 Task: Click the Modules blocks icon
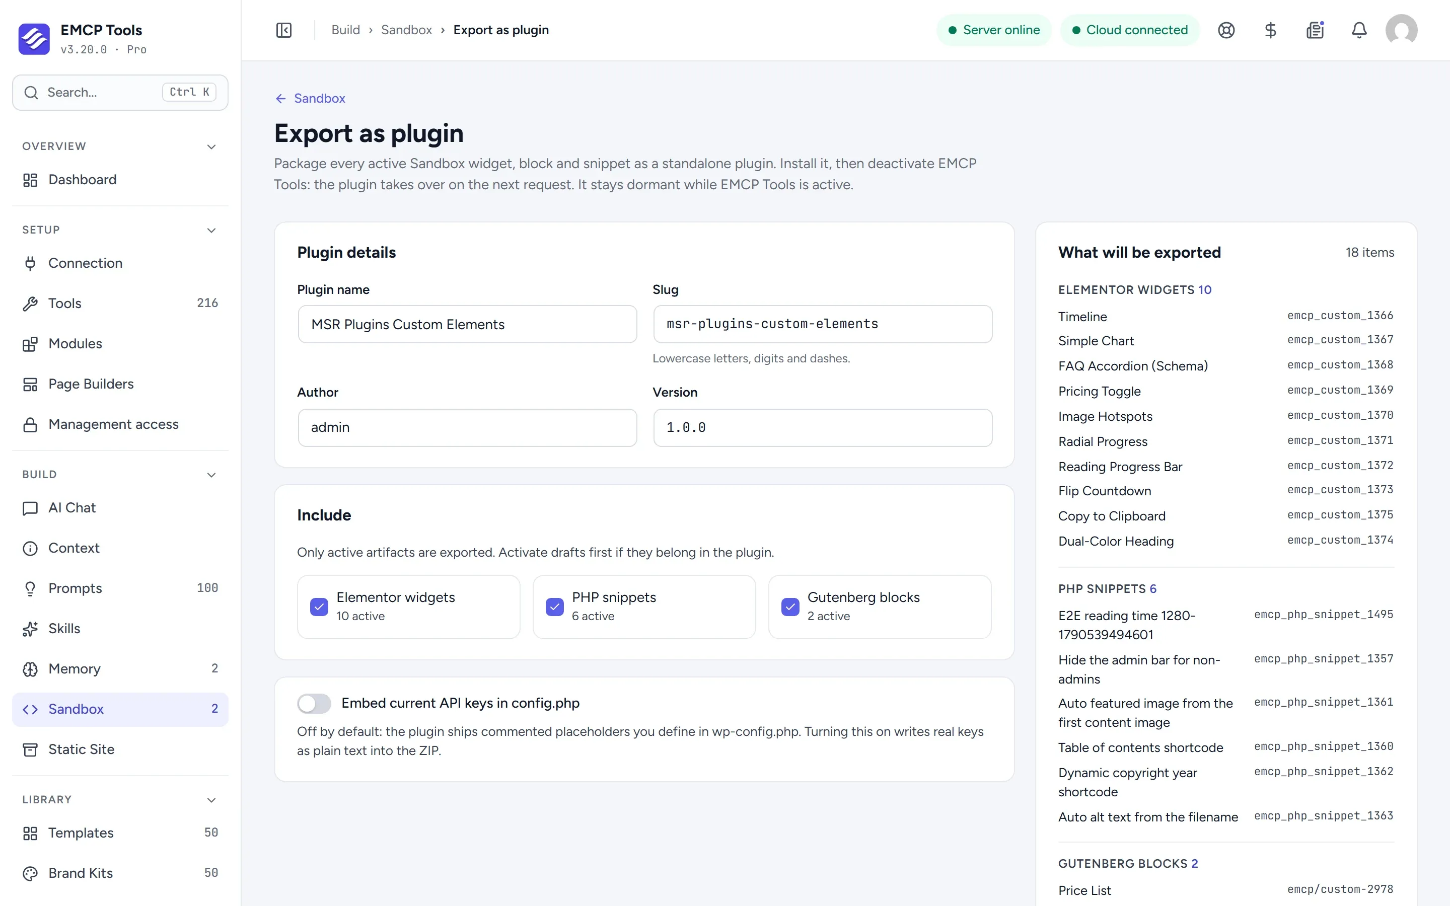pos(30,344)
